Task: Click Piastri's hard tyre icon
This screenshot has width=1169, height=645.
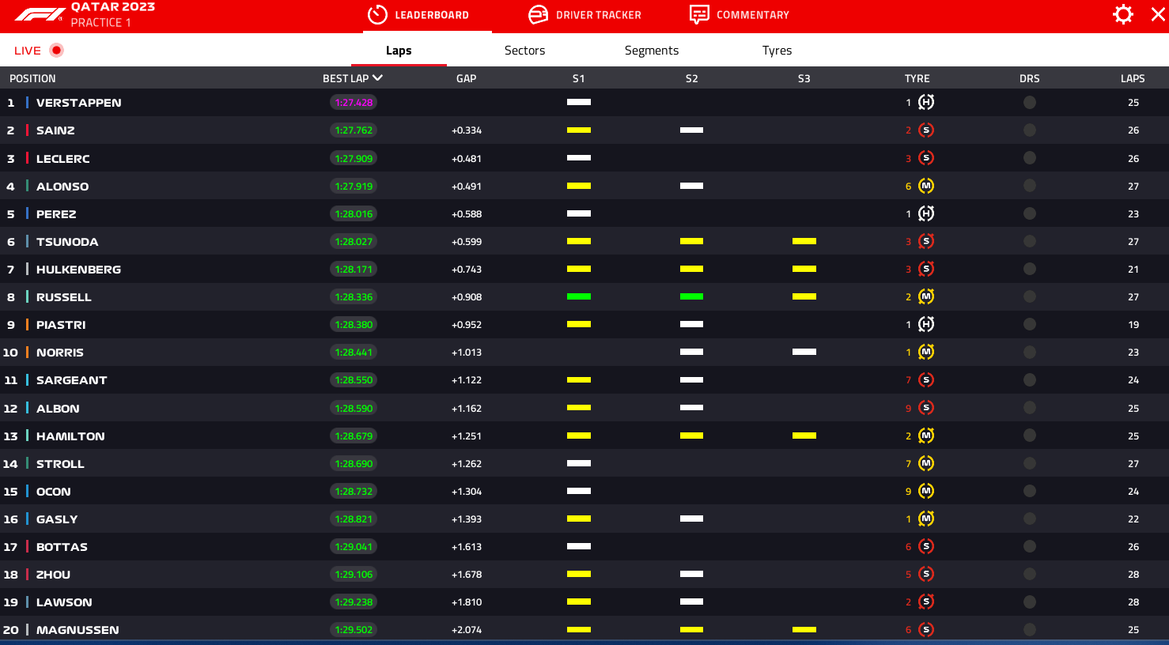Action: (x=926, y=324)
